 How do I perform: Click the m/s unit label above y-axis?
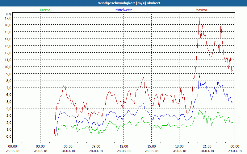9,14
